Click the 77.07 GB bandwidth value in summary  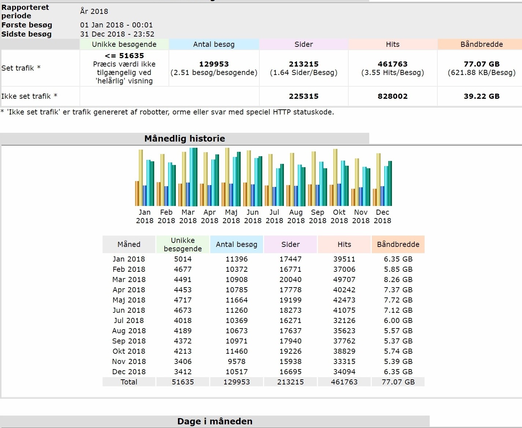pyautogui.click(x=481, y=64)
